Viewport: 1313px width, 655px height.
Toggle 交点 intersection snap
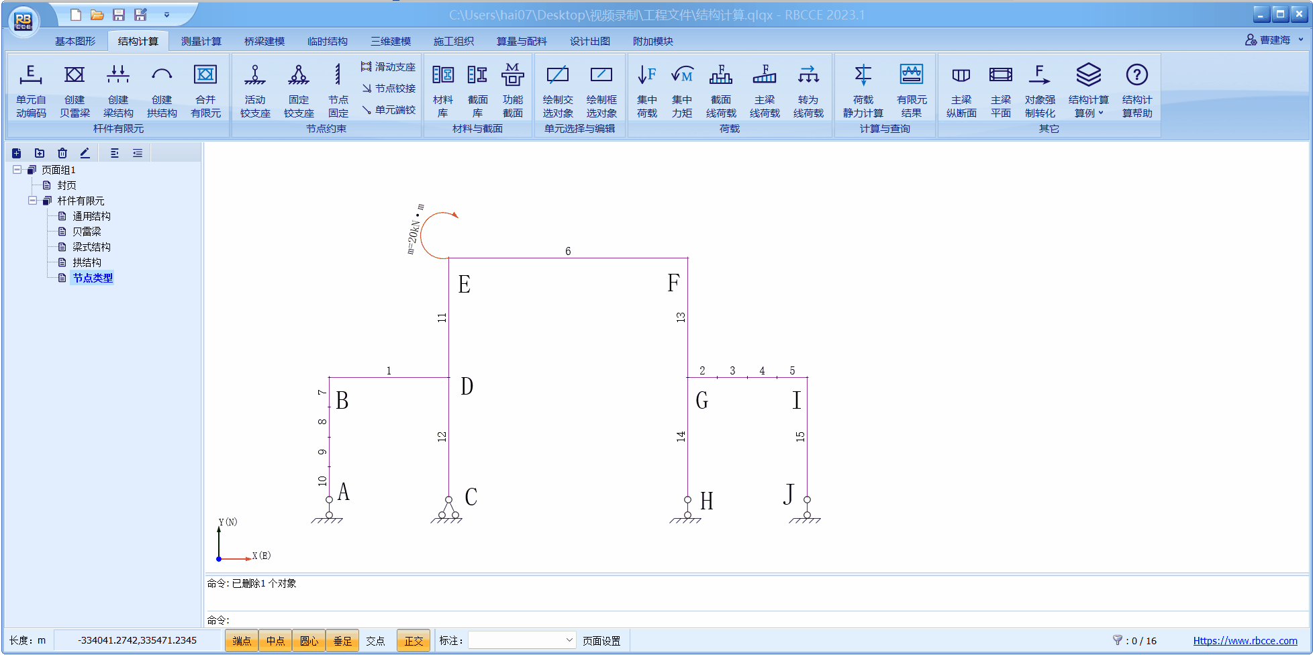tap(375, 641)
